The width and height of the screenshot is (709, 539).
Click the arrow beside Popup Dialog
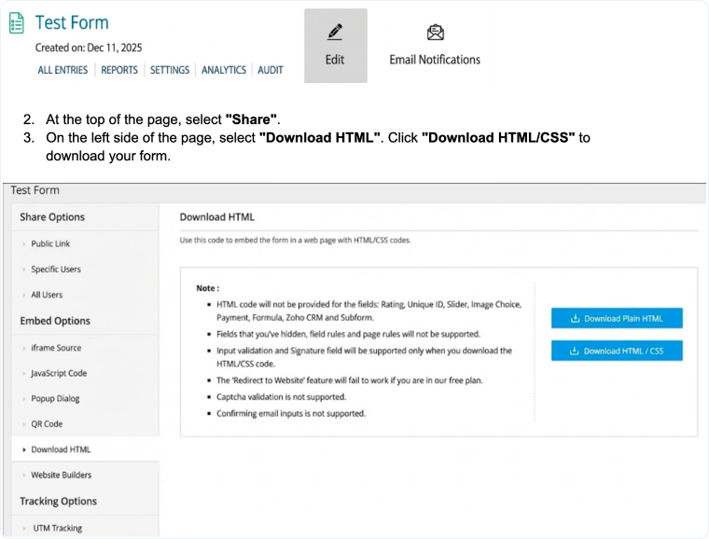pyautogui.click(x=24, y=399)
